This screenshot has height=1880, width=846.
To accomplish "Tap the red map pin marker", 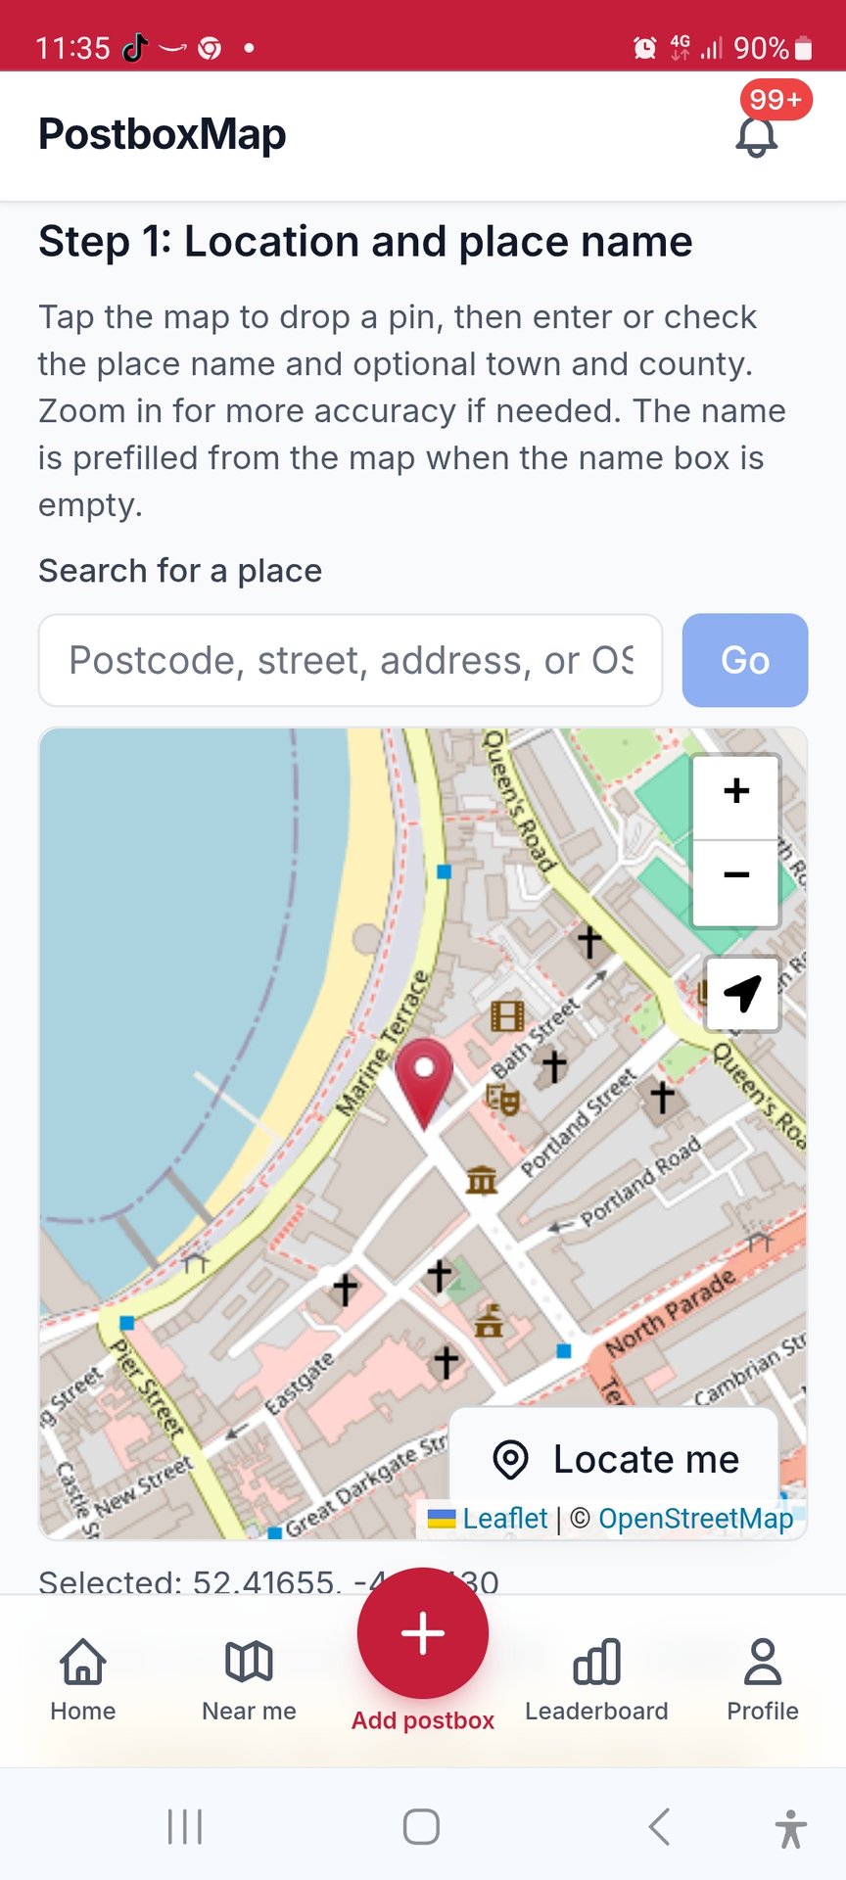I will (424, 1076).
